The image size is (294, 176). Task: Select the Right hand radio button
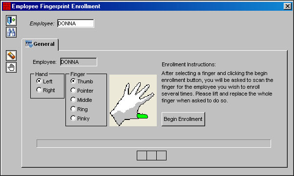coord(39,90)
